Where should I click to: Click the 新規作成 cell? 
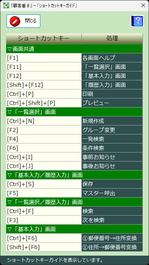pyautogui.click(x=112, y=121)
